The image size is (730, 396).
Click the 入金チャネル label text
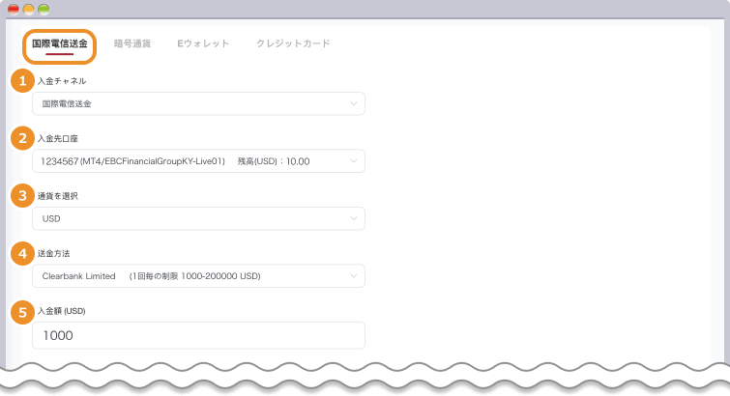pyautogui.click(x=62, y=81)
